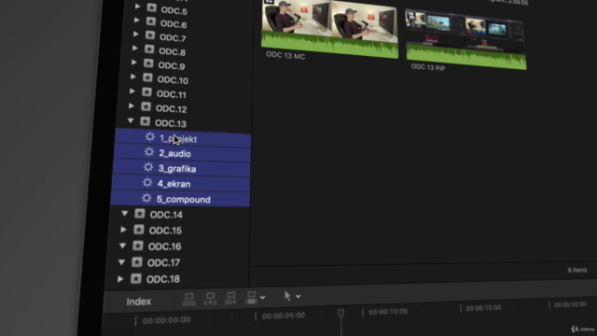Screen dimensions: 597x336
Task: Open the timeline Index
Action: click(139, 301)
